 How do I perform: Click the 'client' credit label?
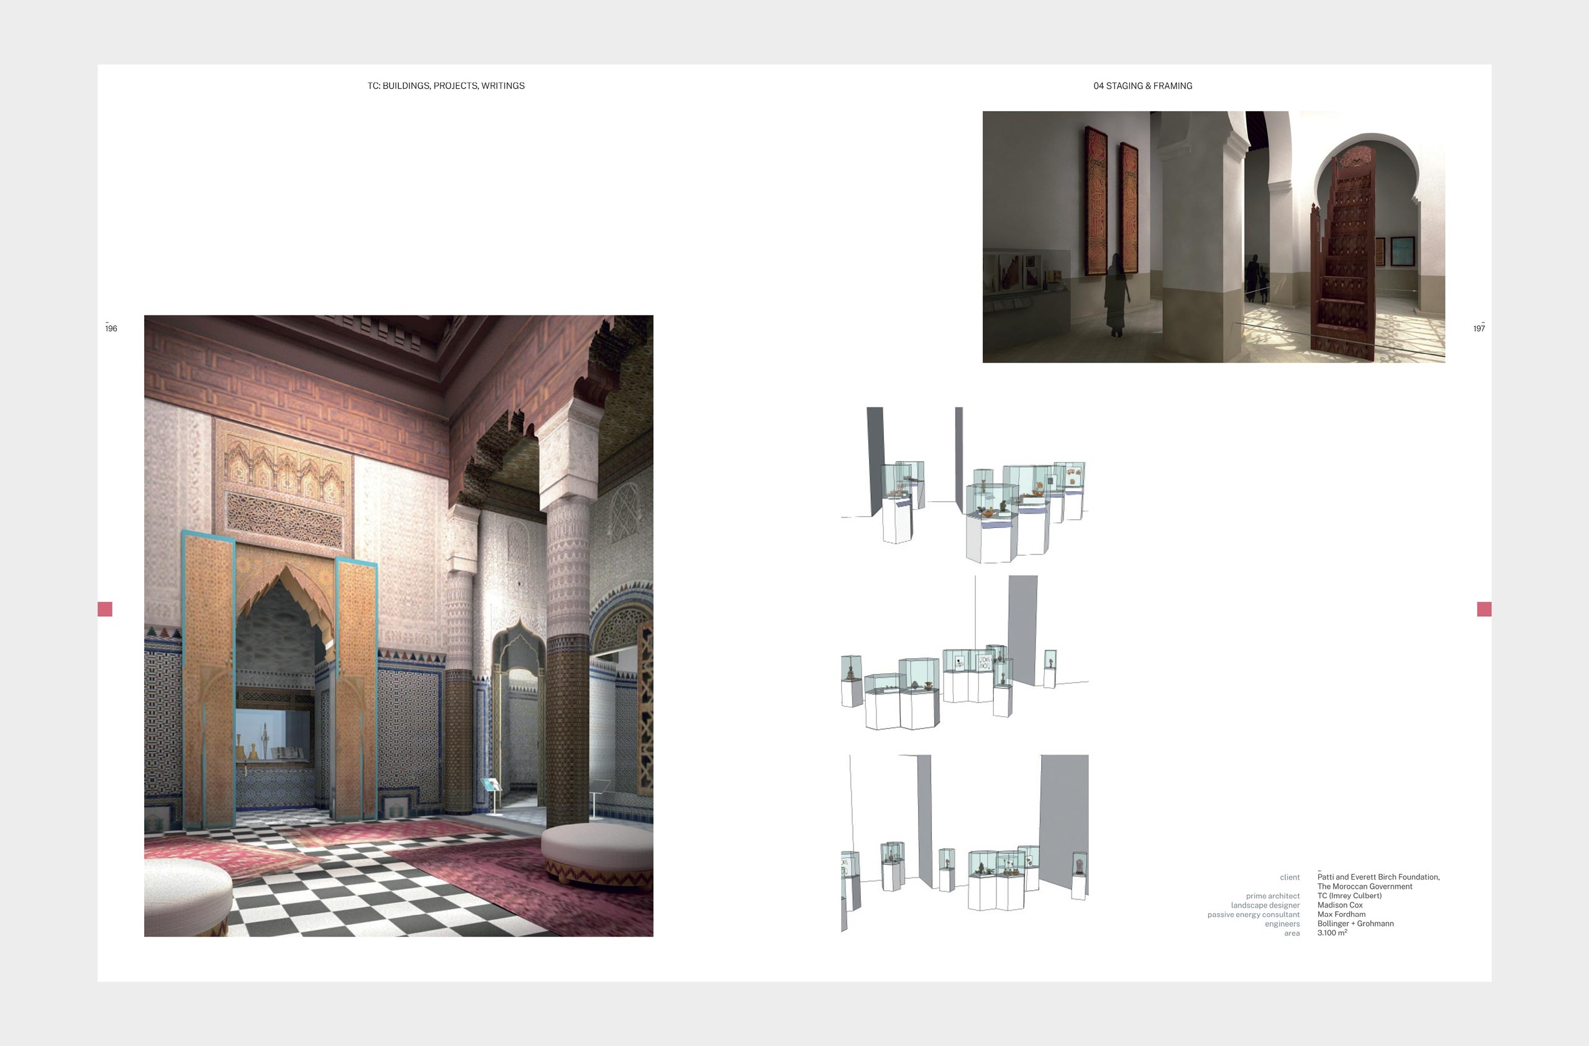(1289, 877)
